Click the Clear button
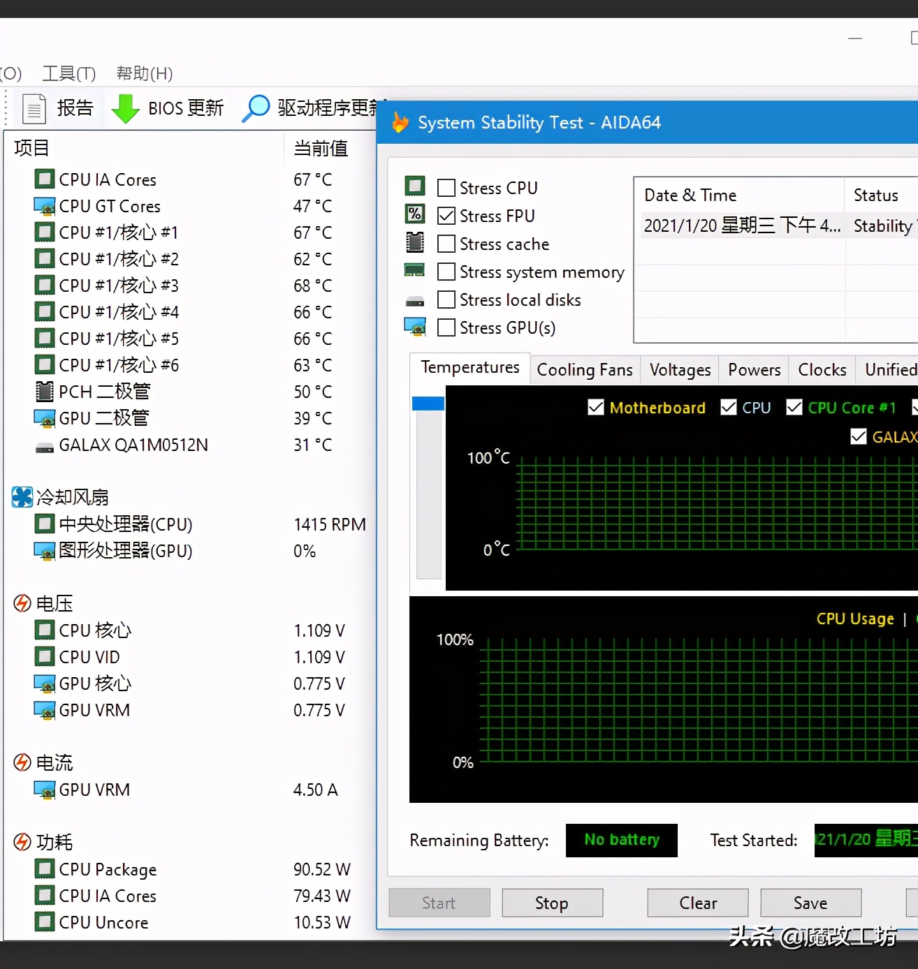918x969 pixels. (x=697, y=902)
